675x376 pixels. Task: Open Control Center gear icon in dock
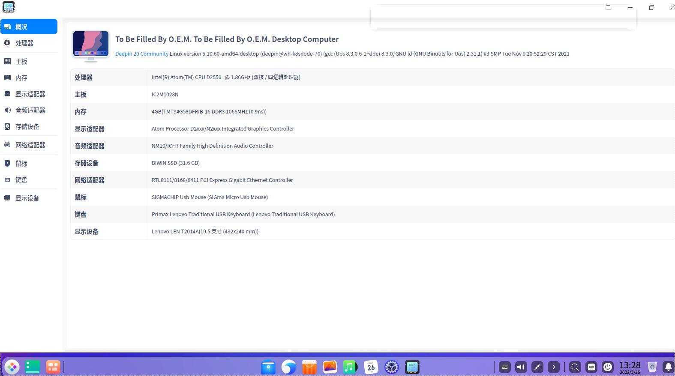click(x=392, y=367)
